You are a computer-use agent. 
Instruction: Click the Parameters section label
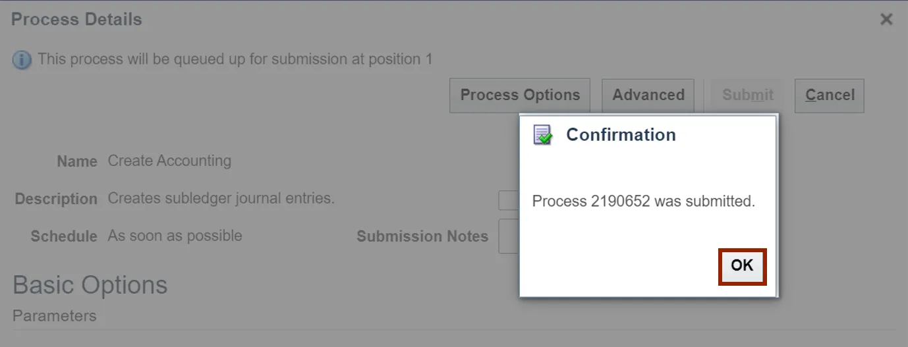coord(55,316)
